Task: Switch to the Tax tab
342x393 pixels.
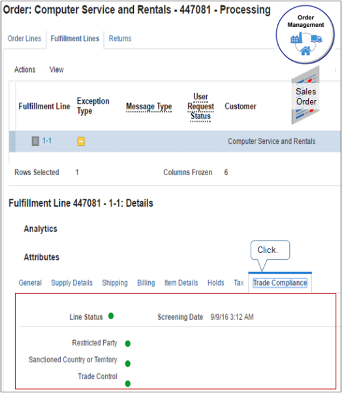Action: (x=239, y=283)
